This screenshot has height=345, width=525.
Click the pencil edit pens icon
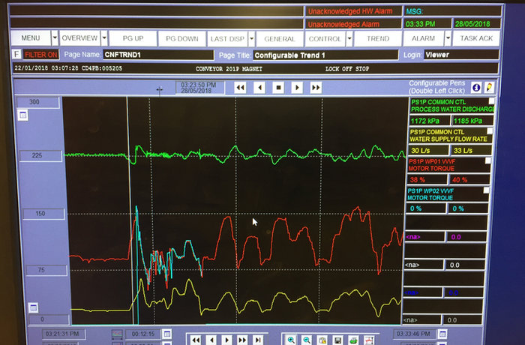click(489, 88)
